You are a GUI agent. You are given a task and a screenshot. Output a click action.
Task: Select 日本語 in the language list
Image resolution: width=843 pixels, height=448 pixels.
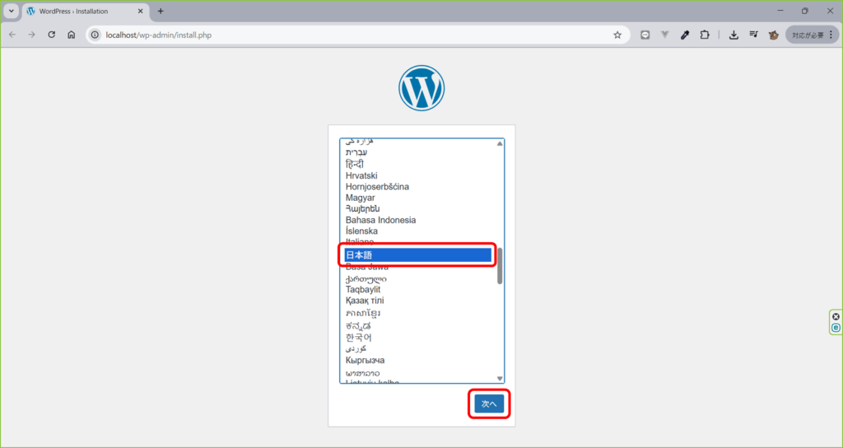click(x=416, y=255)
